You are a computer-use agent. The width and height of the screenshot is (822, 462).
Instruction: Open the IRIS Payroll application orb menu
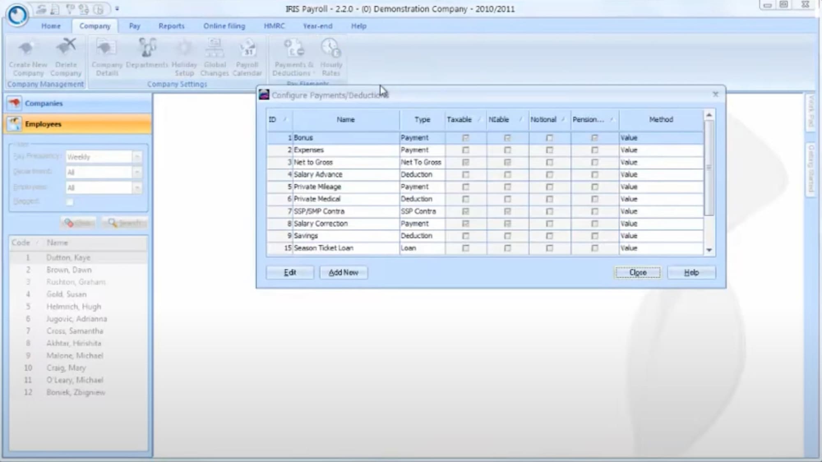tap(17, 15)
